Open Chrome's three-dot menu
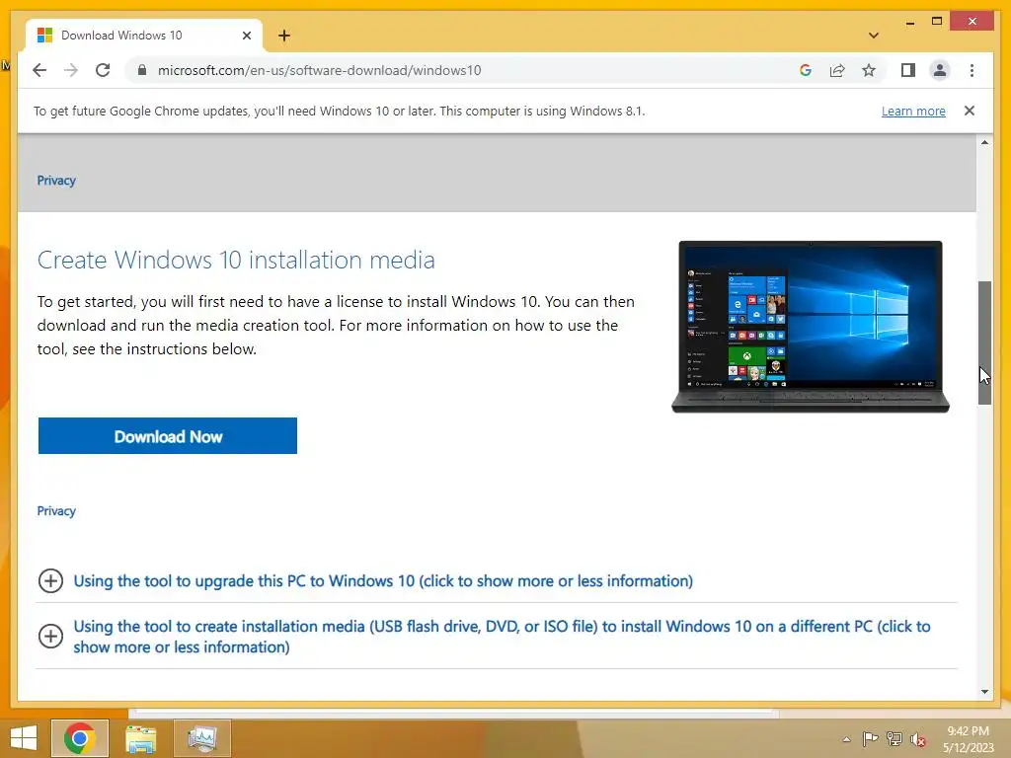Image resolution: width=1011 pixels, height=758 pixels. pyautogui.click(x=972, y=70)
